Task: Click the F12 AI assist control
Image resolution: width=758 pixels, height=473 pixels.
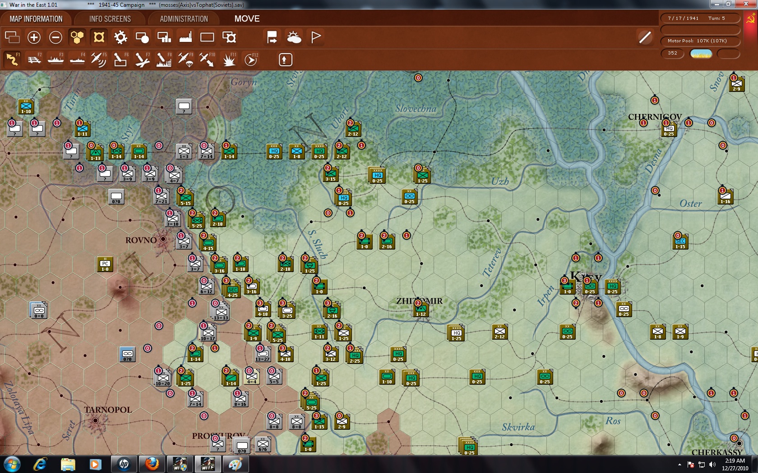Action: point(250,59)
